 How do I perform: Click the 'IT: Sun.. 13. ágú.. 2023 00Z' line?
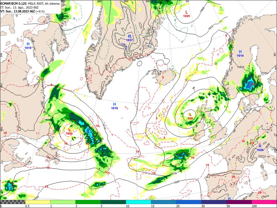(19, 7)
